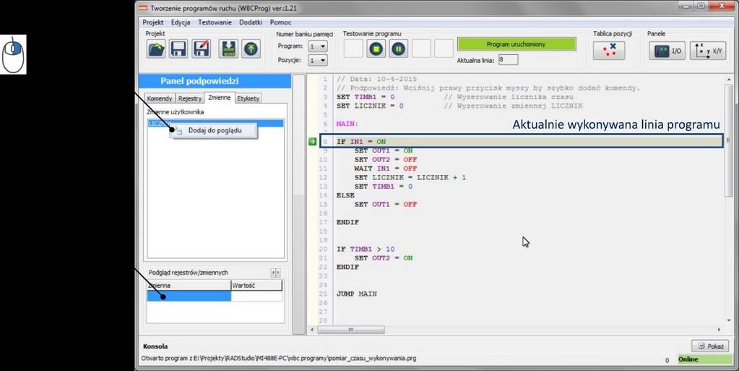Open the Pomoc menu
739x371 pixels.
(x=280, y=22)
